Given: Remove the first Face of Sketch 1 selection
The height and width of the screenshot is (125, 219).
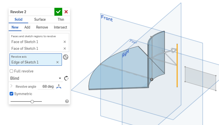Looking at the screenshot, I should 65,42.
